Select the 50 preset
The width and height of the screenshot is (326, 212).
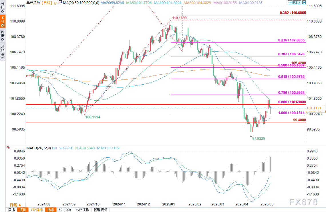click(60, 210)
